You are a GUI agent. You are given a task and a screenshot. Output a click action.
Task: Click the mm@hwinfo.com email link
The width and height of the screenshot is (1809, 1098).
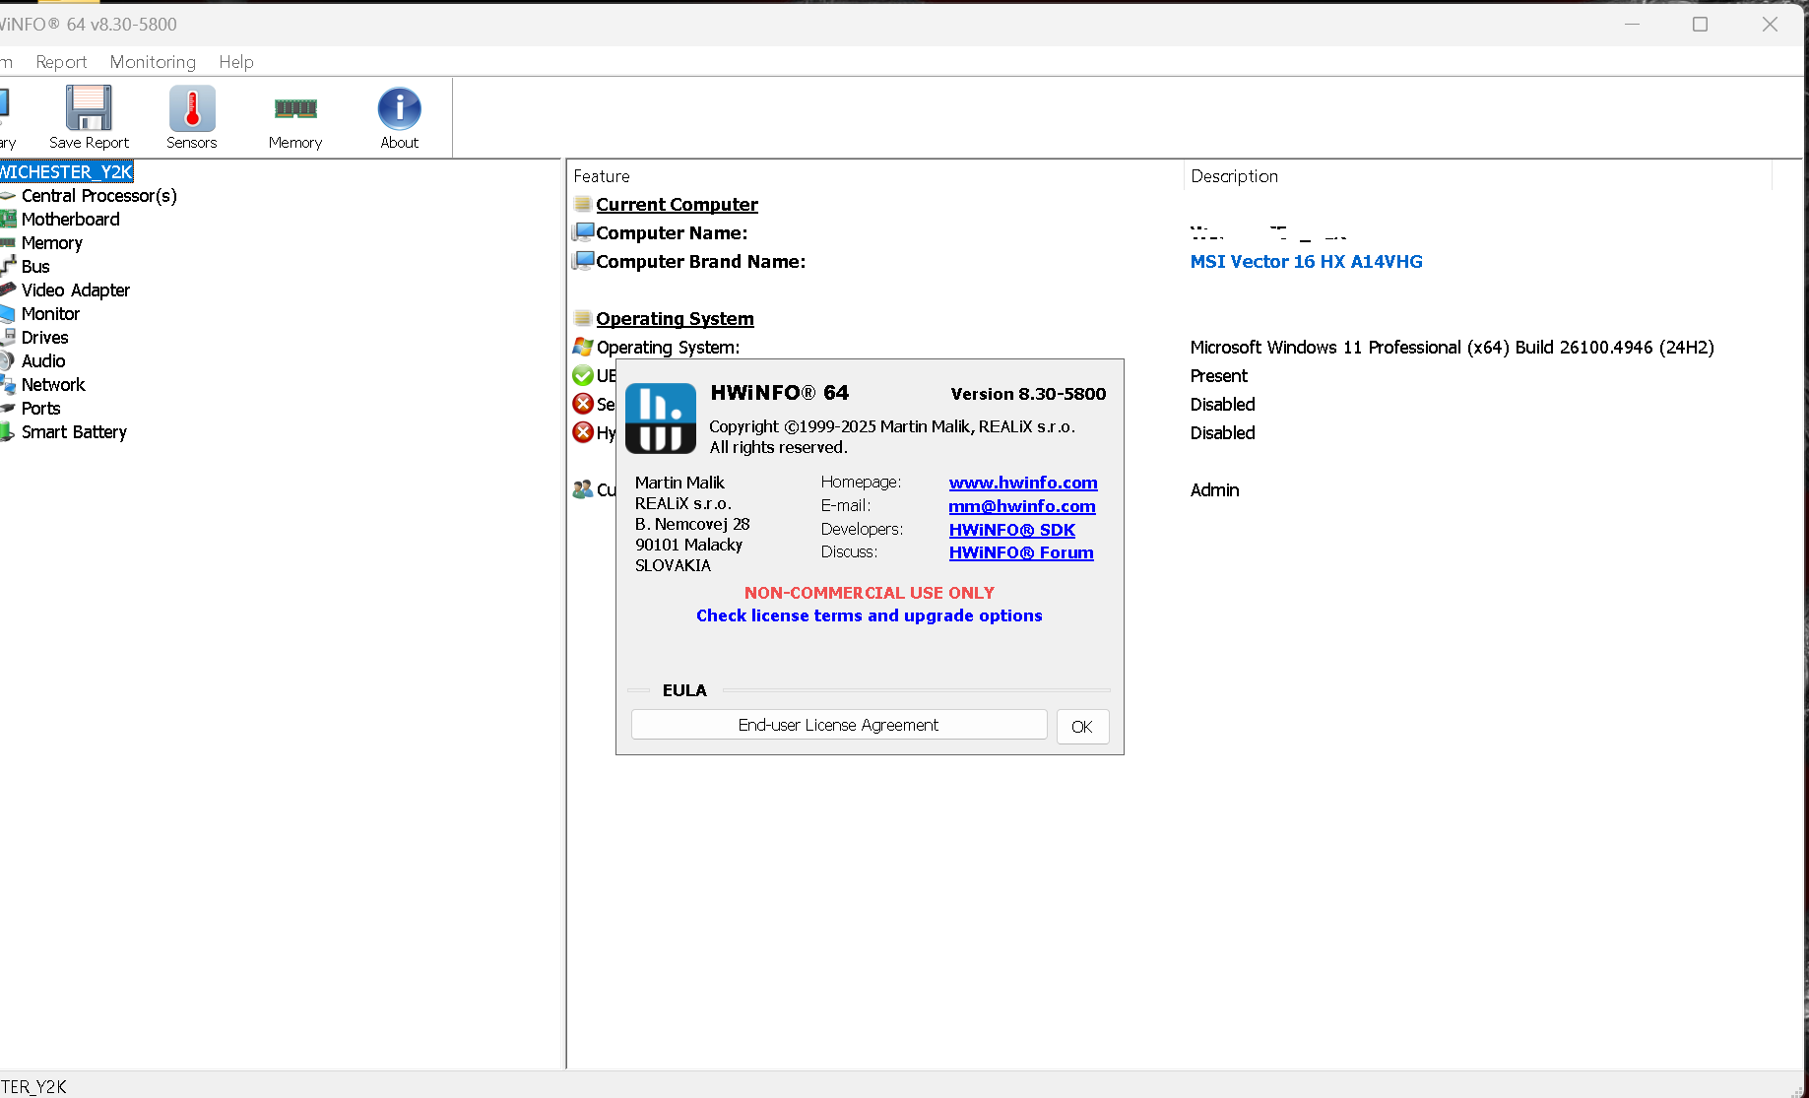pos(1022,506)
